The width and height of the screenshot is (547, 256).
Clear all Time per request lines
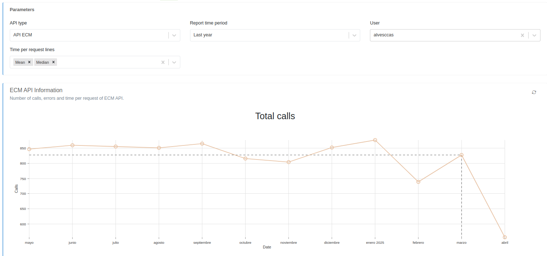163,62
